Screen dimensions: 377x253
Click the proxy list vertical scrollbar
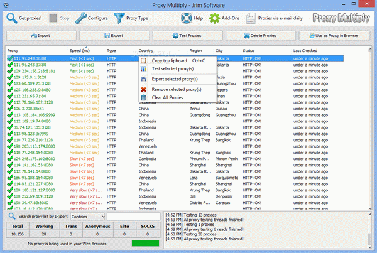[x=370, y=127]
